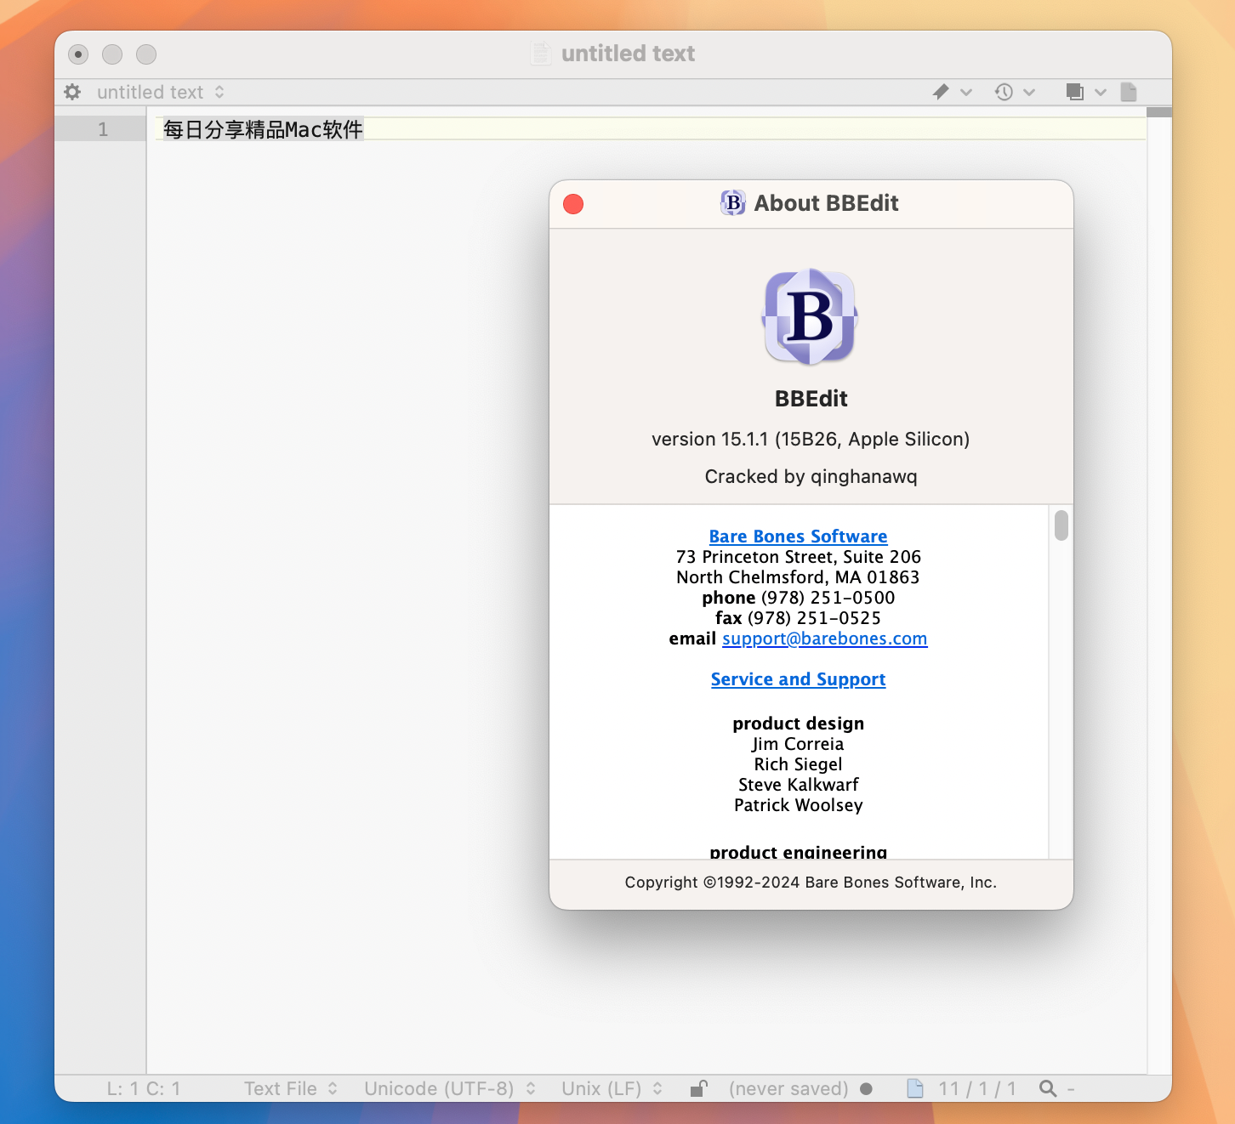
Task: Open the Text File language popup
Action: pos(290,1088)
